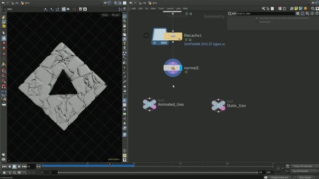
Task: Click the $HIPNAME.$OS.$F.bgeo.sc file path
Action: pyautogui.click(x=205, y=44)
